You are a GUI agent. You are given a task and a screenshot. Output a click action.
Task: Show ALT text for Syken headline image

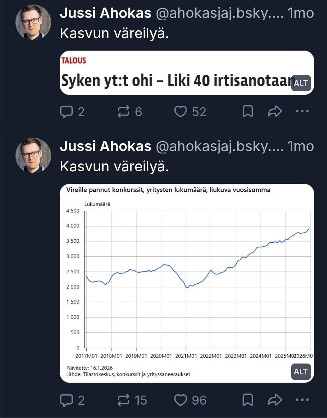click(301, 83)
